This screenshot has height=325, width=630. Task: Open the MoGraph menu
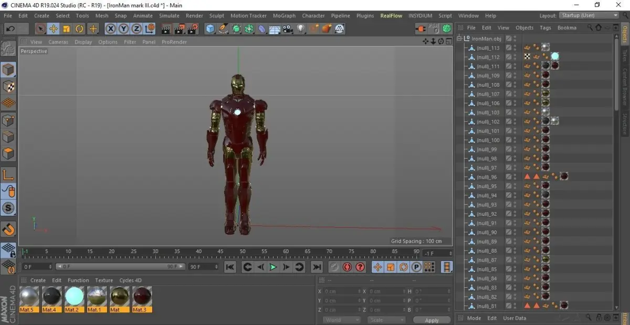point(284,16)
